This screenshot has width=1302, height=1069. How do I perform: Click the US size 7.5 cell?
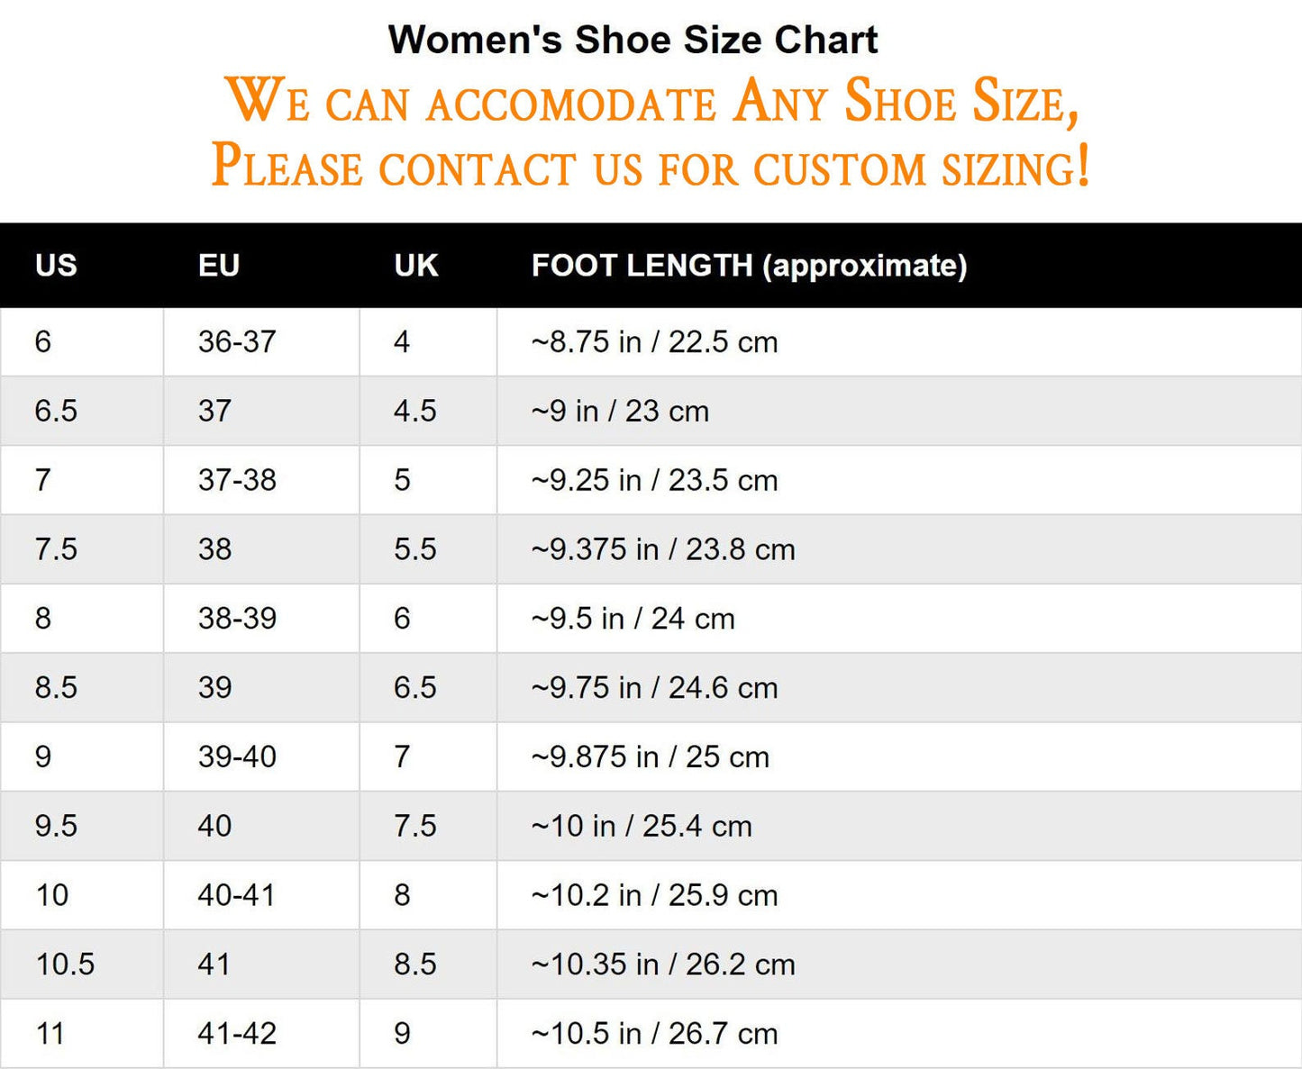pyautogui.click(x=56, y=549)
